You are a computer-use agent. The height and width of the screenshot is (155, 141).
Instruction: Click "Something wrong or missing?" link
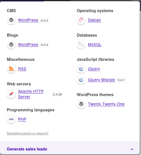(28, 133)
